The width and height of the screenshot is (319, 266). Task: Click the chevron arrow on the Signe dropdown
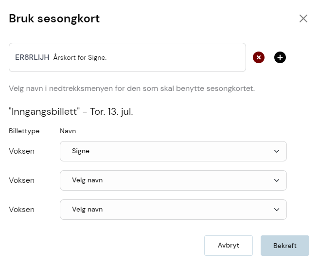coord(277,151)
